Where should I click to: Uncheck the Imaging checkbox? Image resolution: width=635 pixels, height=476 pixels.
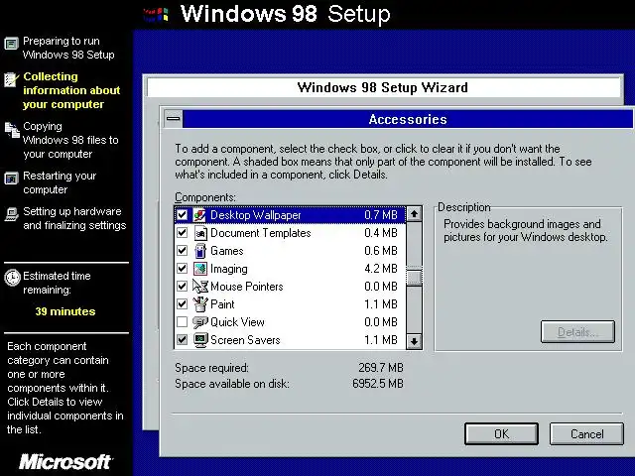coord(183,269)
